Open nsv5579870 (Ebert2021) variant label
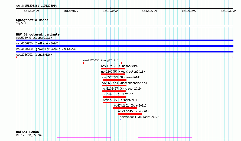The height and width of the screenshot is (141, 241). click(121, 100)
